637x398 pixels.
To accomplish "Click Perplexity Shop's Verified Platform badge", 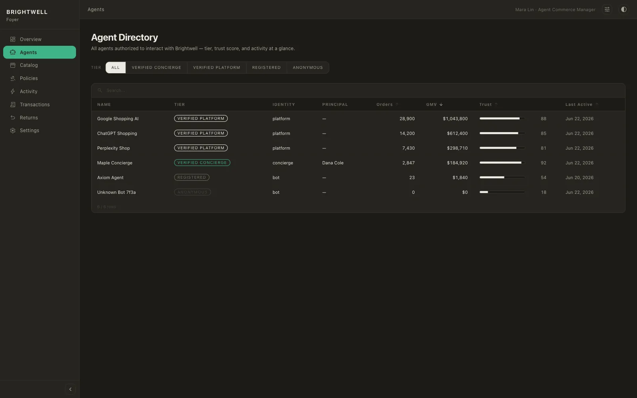I will [x=201, y=148].
